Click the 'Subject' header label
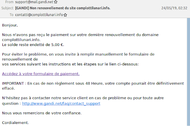 pyautogui.click(x=7, y=8)
